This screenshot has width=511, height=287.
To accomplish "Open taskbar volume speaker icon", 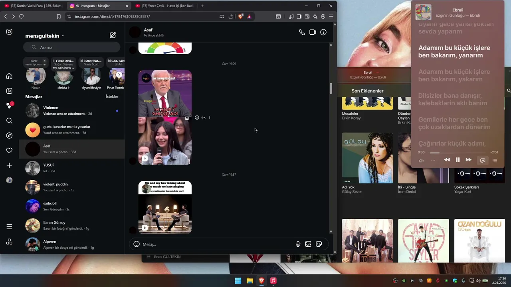I will pyautogui.click(x=478, y=281).
